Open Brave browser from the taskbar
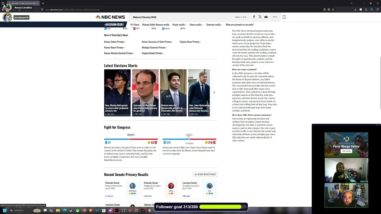 point(90,211)
